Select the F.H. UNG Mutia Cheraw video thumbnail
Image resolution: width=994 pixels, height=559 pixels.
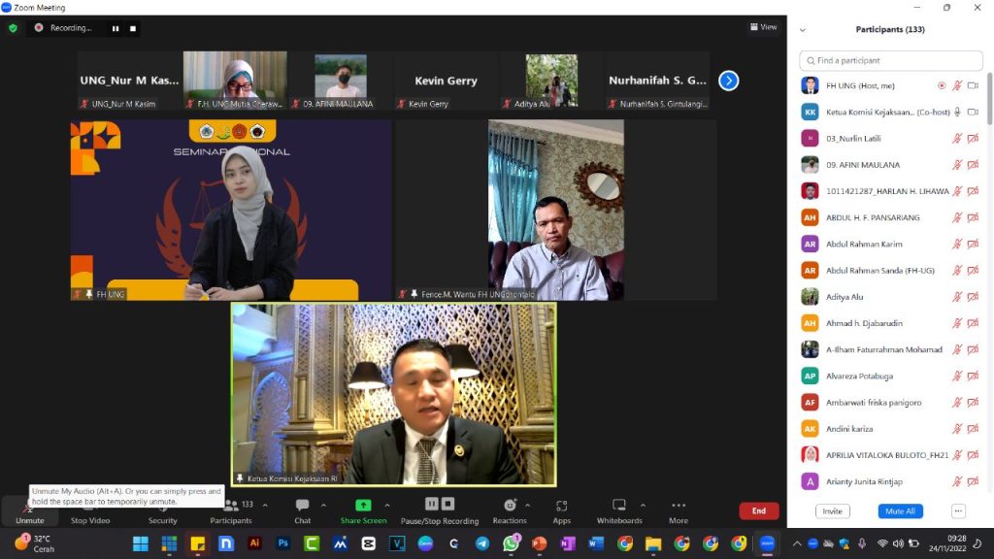click(x=235, y=81)
